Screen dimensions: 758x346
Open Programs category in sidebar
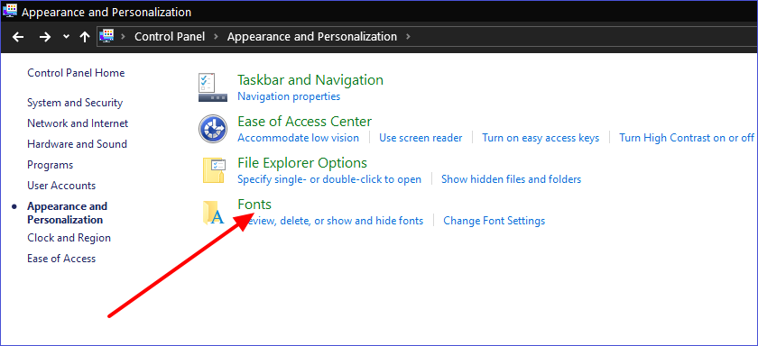50,165
